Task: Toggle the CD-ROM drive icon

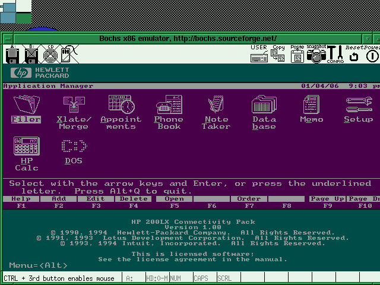Action: 50,54
